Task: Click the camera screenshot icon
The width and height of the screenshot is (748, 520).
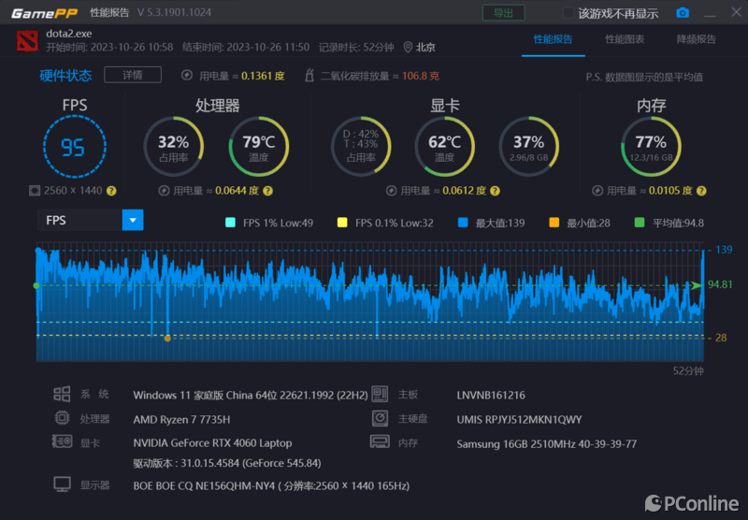Action: 683,13
